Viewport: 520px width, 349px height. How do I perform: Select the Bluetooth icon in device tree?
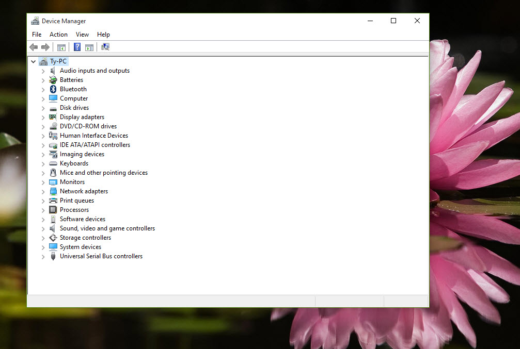[53, 89]
